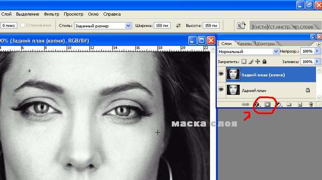
Task: Lock transparent pixels toggle
Action: (x=244, y=61)
